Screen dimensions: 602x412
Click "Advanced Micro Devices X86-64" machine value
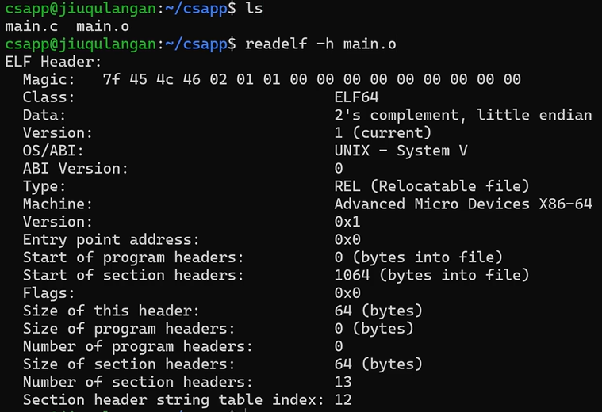point(463,204)
